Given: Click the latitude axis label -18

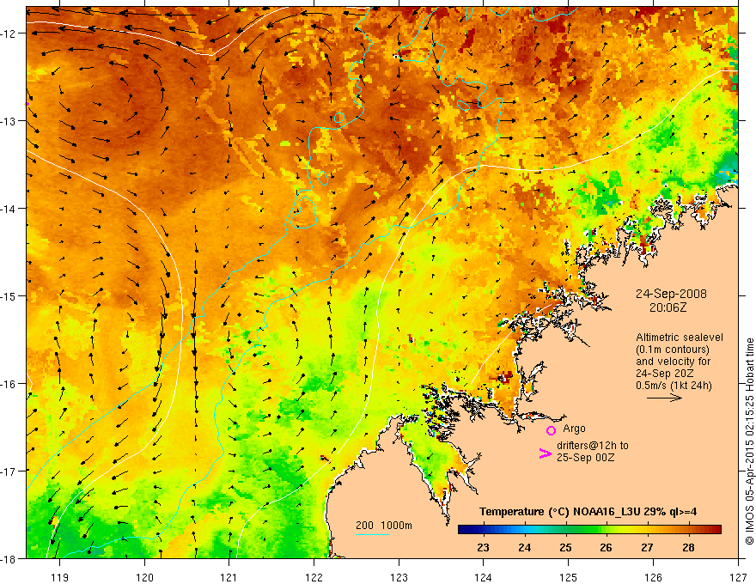Looking at the screenshot, I should [9, 558].
